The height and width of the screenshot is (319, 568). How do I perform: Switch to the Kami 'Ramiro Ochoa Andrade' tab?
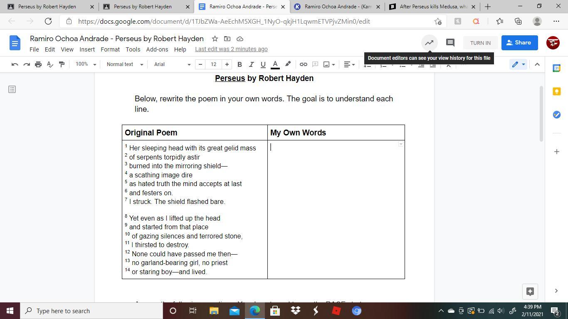[x=338, y=7]
